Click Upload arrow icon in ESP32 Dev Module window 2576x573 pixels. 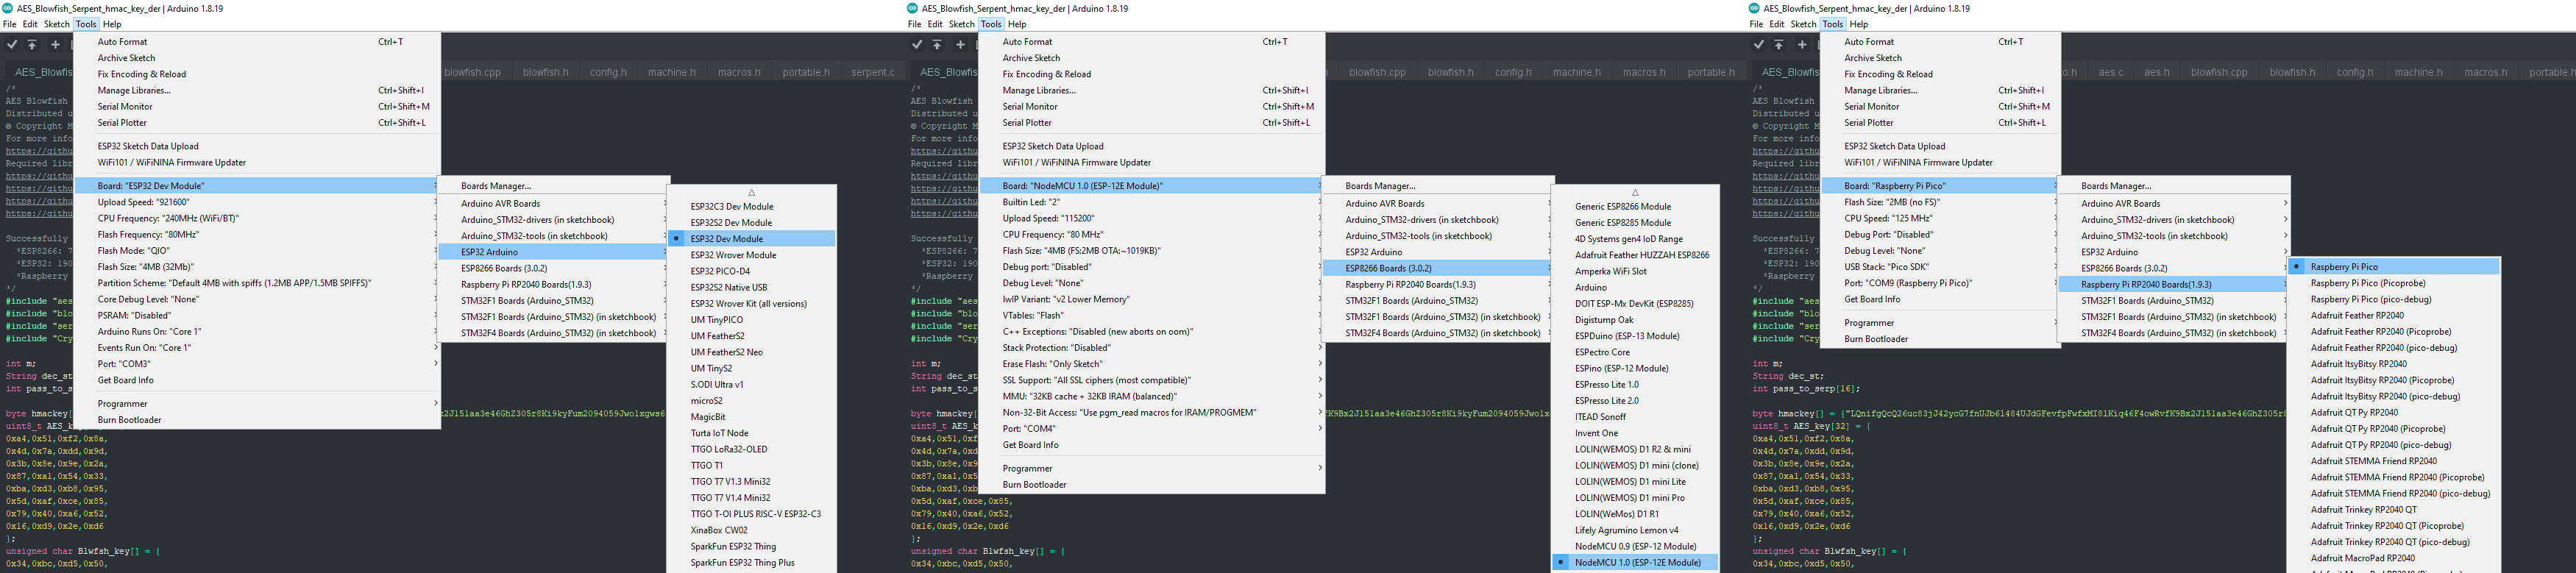pyautogui.click(x=32, y=44)
